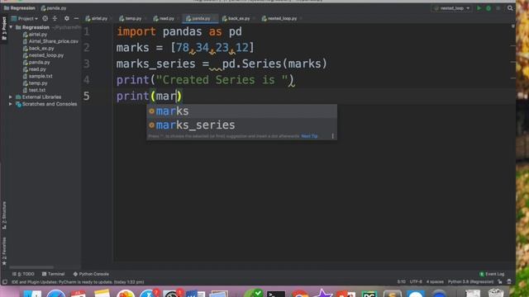Click the stop process icon in the toolbar
The height and width of the screenshot is (297, 529).
498,8
